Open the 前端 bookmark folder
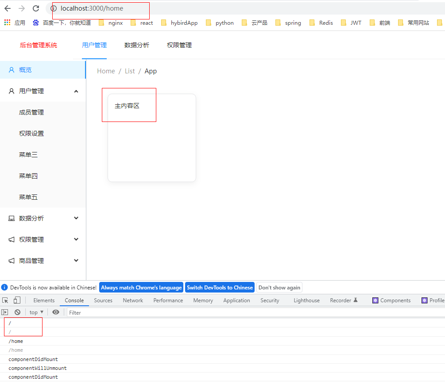Screen dimensions: 445x384 pyautogui.click(x=380, y=23)
